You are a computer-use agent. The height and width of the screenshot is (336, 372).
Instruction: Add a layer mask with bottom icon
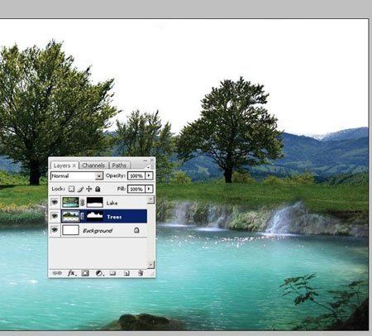tap(85, 273)
